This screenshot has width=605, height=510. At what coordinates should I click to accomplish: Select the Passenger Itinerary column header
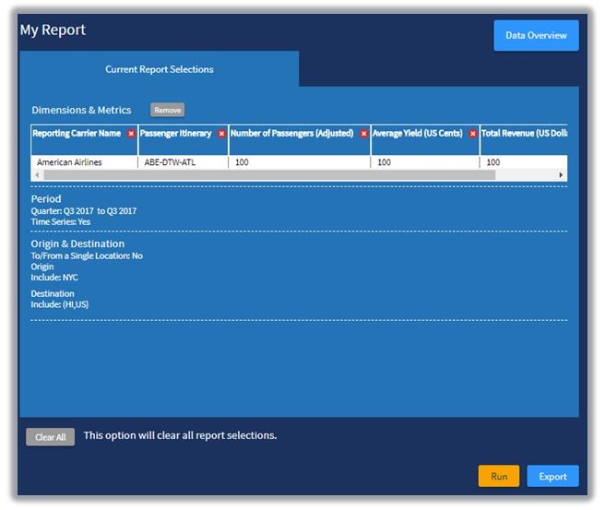tap(176, 134)
